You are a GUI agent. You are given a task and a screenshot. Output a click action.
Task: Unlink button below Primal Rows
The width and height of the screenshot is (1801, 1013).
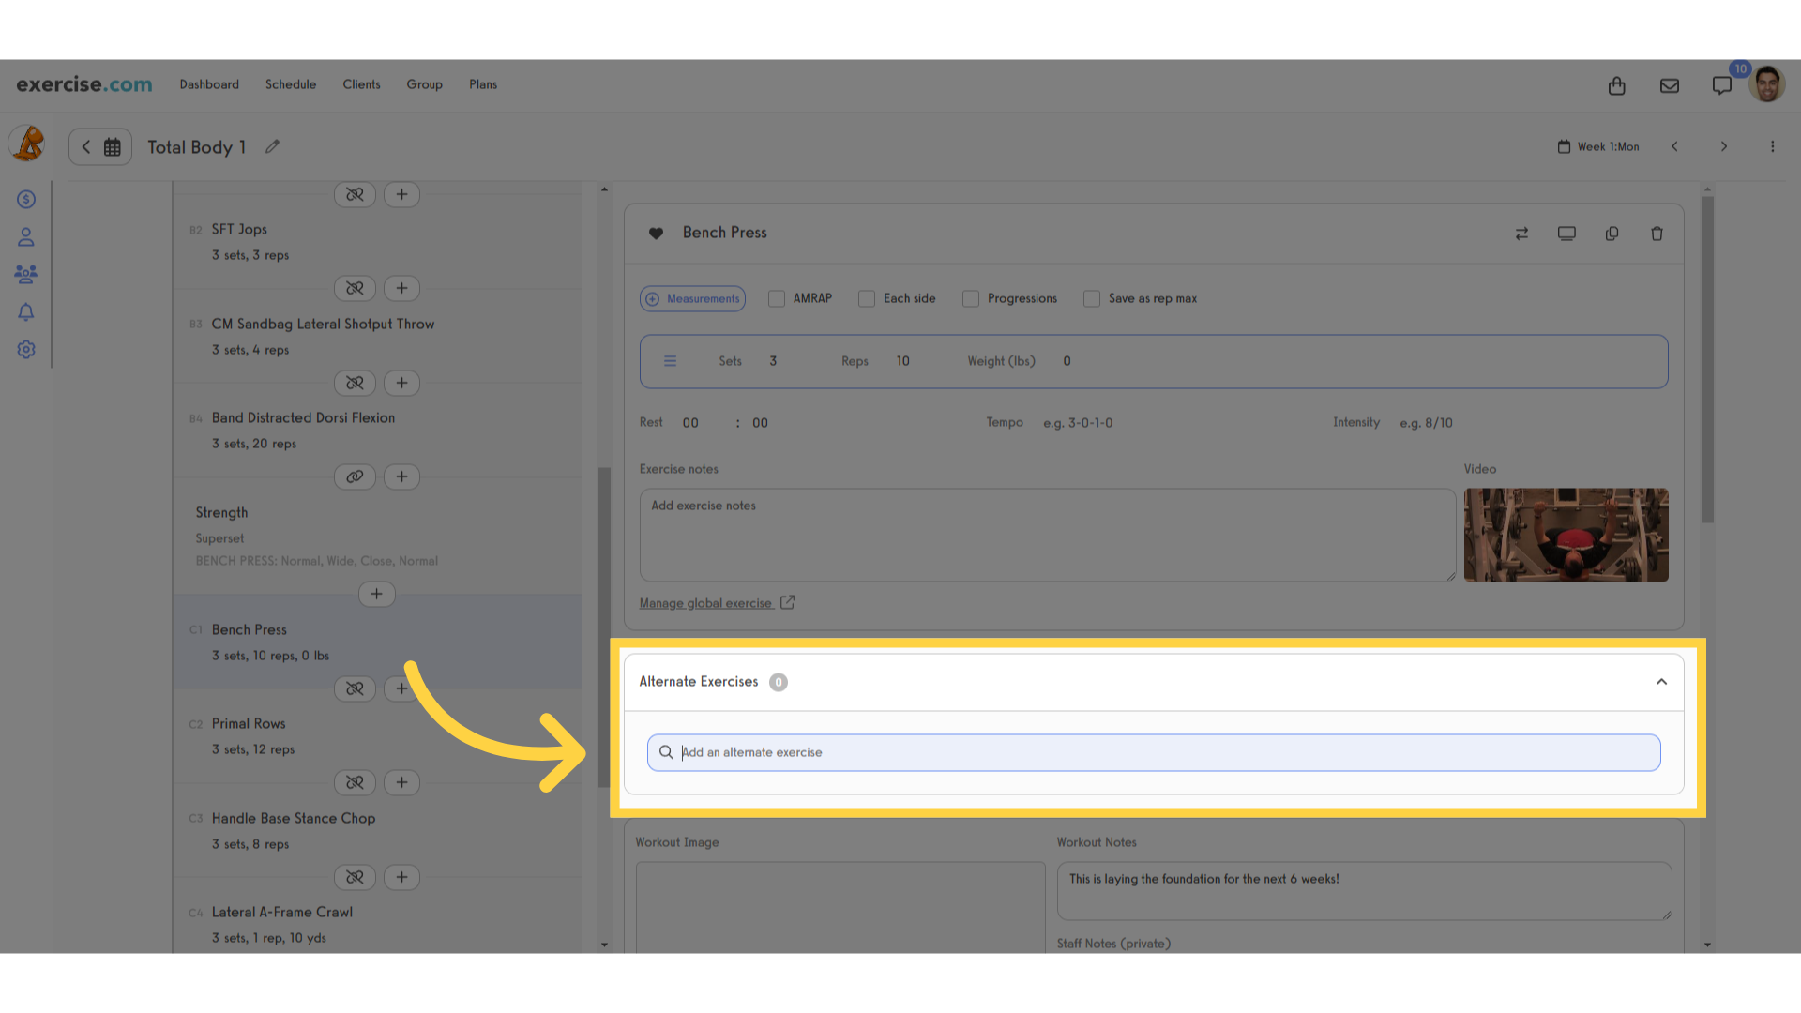355,782
